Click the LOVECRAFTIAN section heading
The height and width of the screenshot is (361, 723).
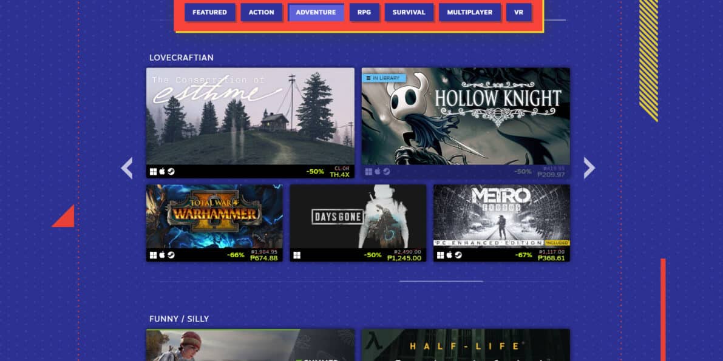tap(182, 58)
